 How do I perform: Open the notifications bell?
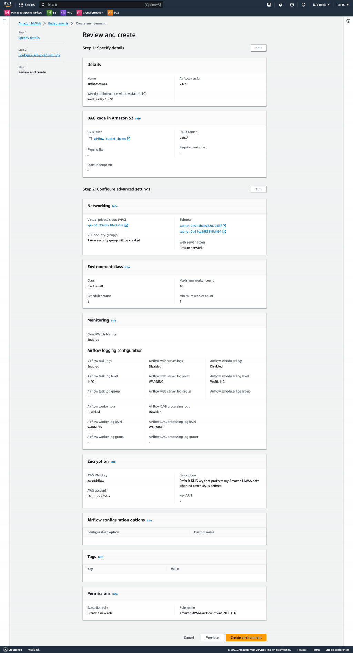point(280,5)
